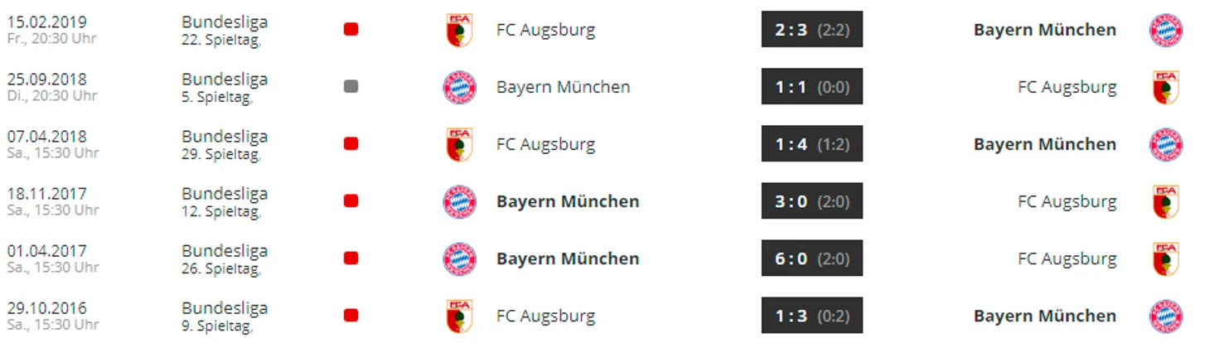Screen dimensions: 1210x343
Task: Open the 6:0 score result box
Action: 811,258
